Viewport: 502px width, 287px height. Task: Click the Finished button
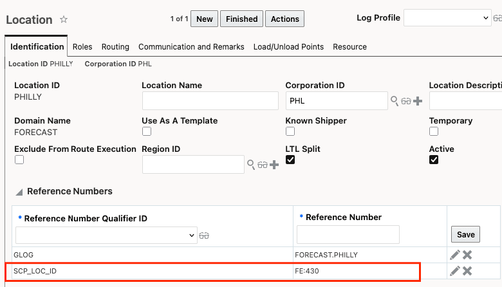click(241, 19)
